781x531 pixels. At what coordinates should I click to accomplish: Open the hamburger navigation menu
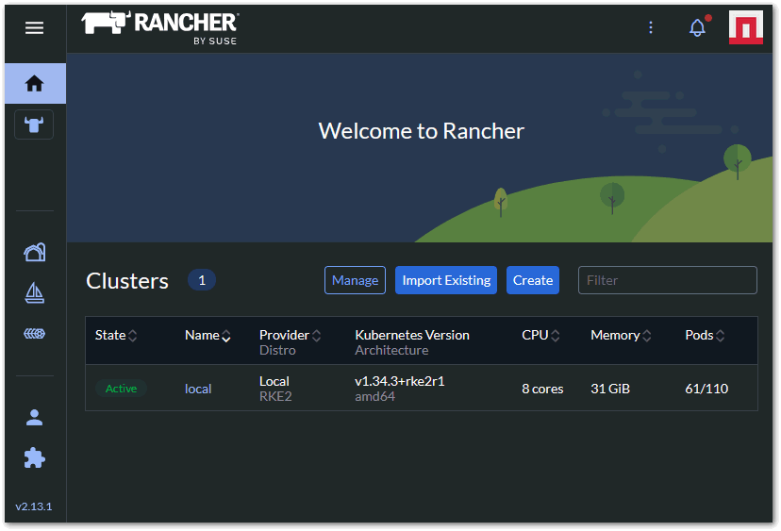[34, 28]
